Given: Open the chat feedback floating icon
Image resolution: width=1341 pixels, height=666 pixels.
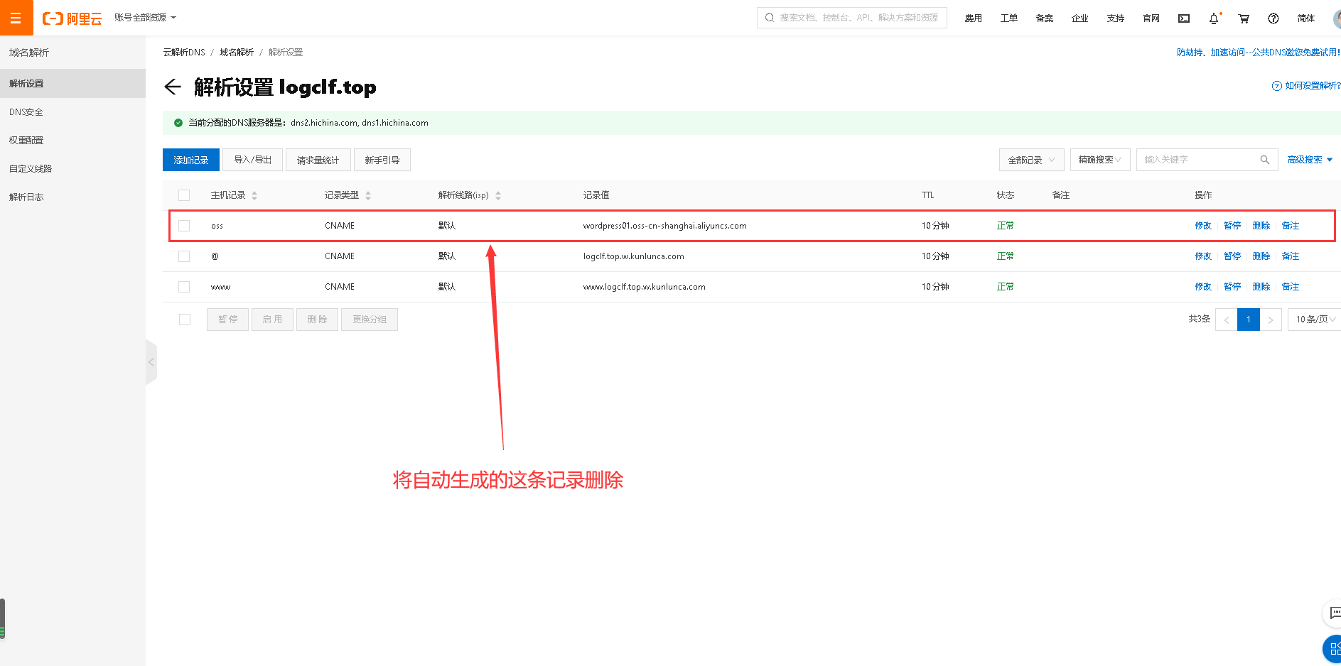Looking at the screenshot, I should coord(1334,613).
